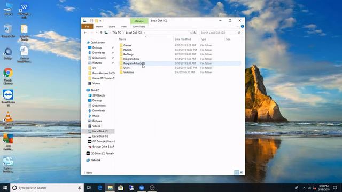The width and height of the screenshot is (342, 192).
Task: Select Quick access in navigation pane
Action: coord(98,43)
